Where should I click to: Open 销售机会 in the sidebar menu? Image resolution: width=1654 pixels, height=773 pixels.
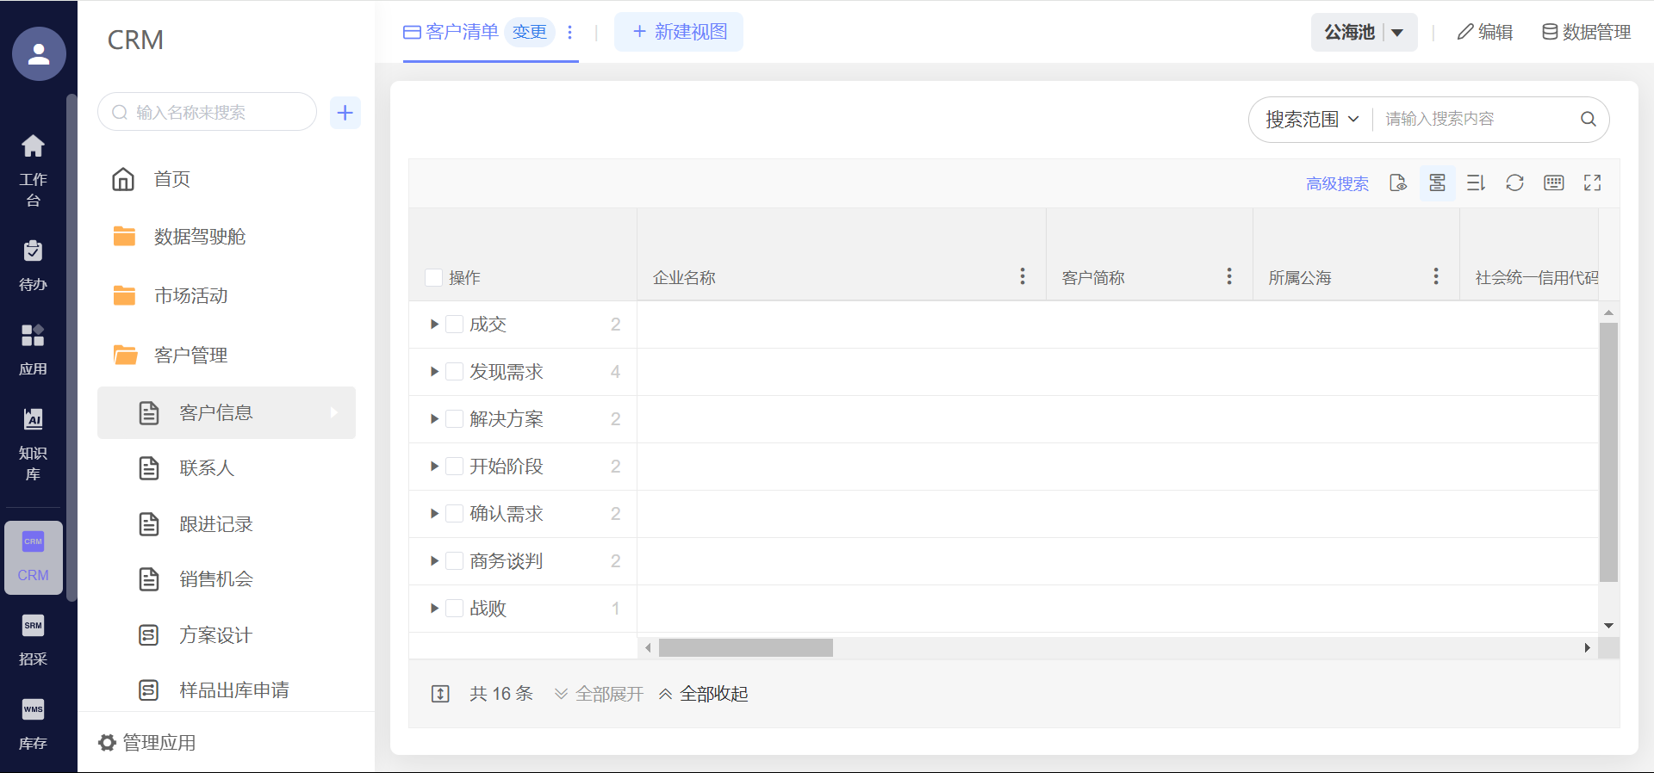(215, 579)
